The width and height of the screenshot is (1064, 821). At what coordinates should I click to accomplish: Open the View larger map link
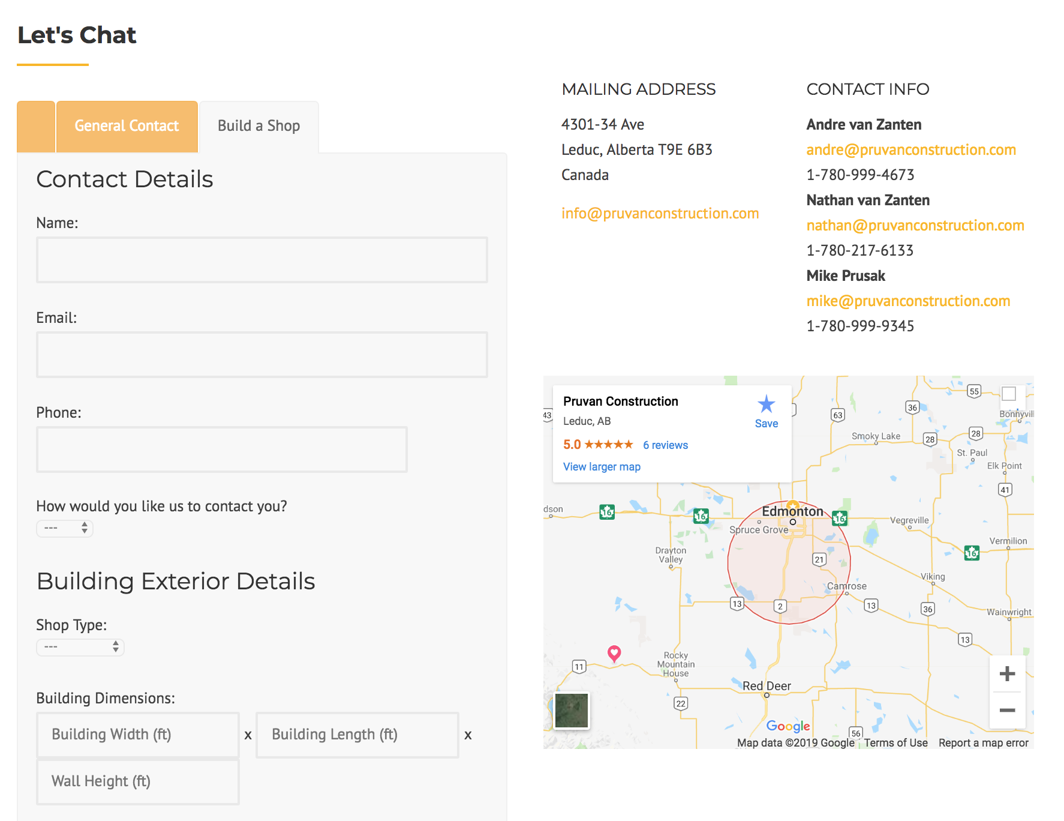click(602, 467)
